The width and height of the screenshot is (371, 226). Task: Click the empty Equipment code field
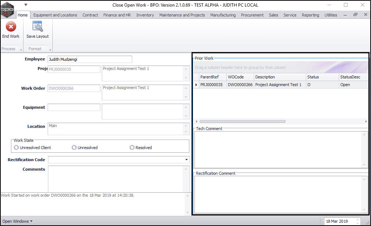pos(74,107)
